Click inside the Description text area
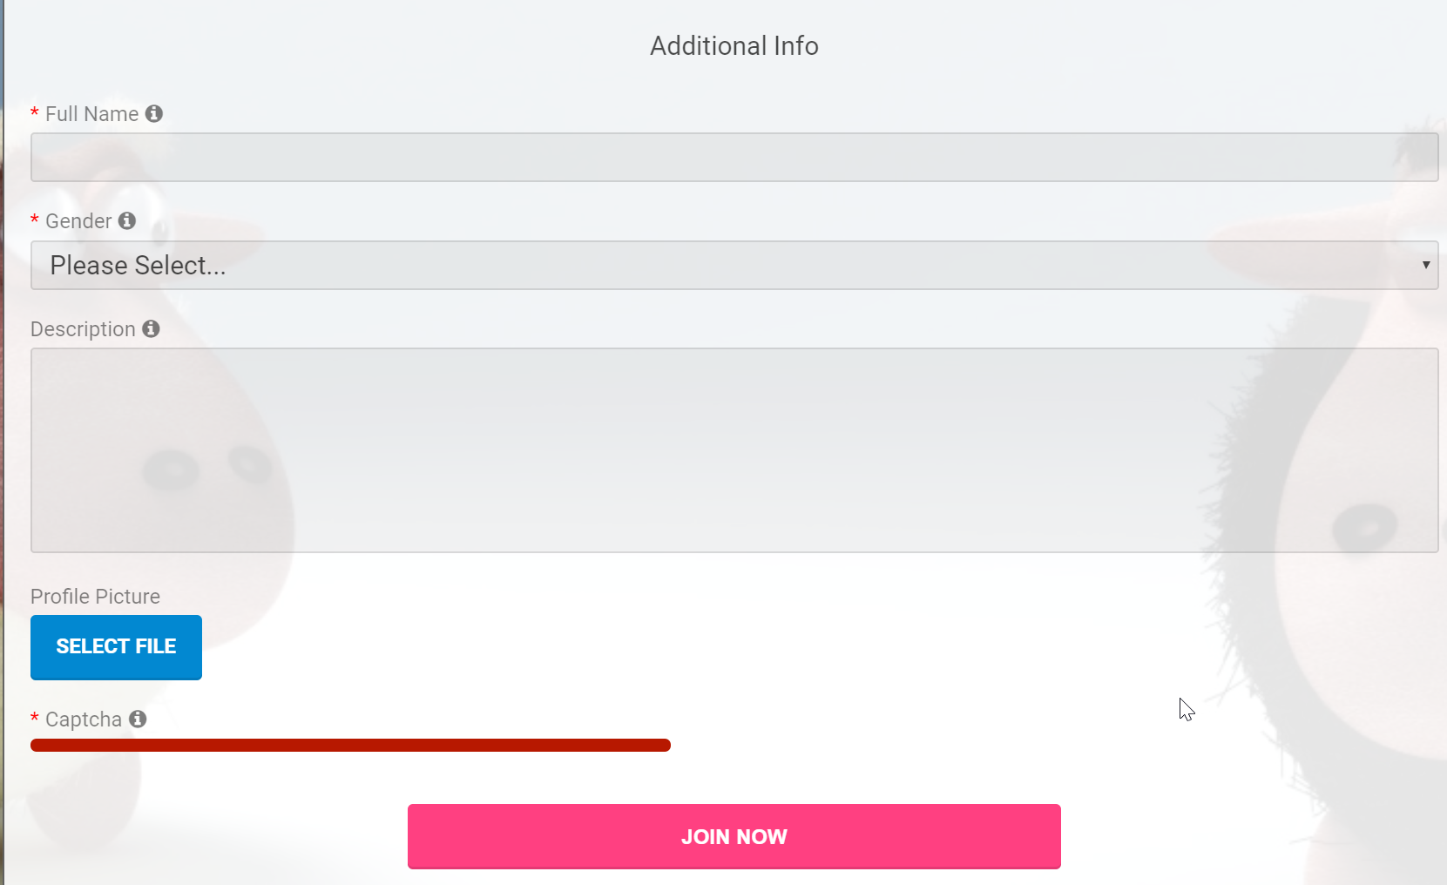This screenshot has width=1447, height=885. [734, 450]
